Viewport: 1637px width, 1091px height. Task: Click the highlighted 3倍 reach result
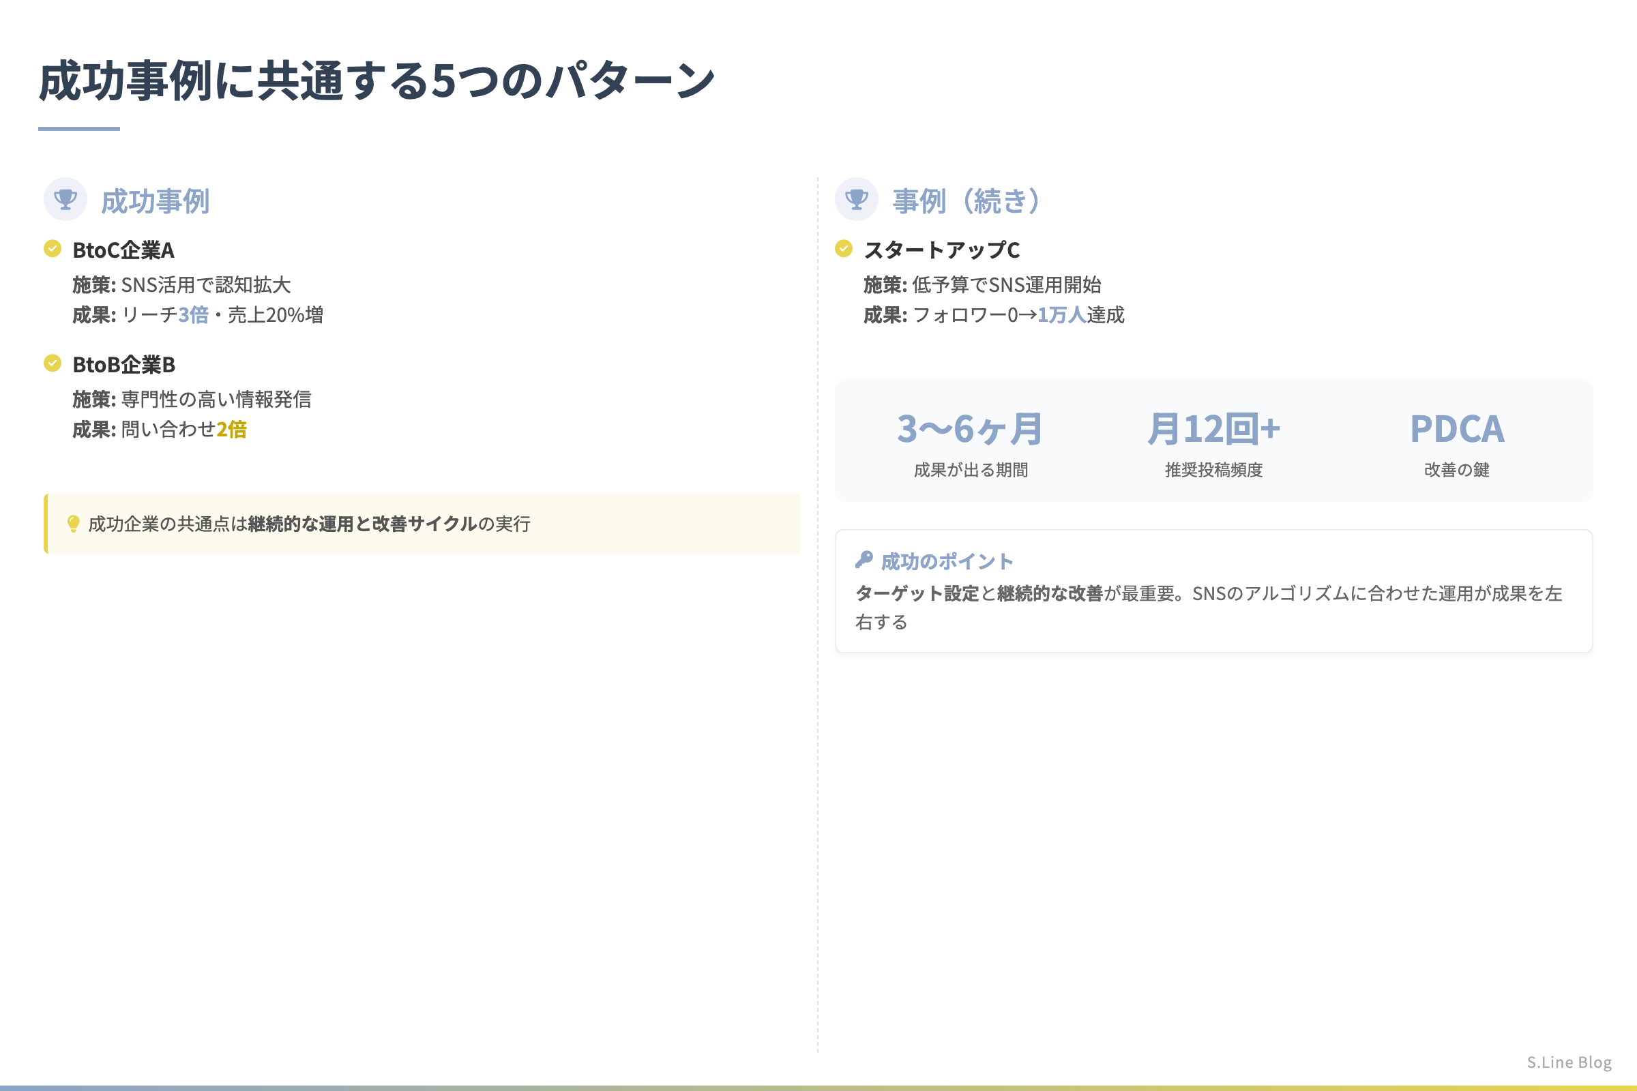tap(194, 315)
